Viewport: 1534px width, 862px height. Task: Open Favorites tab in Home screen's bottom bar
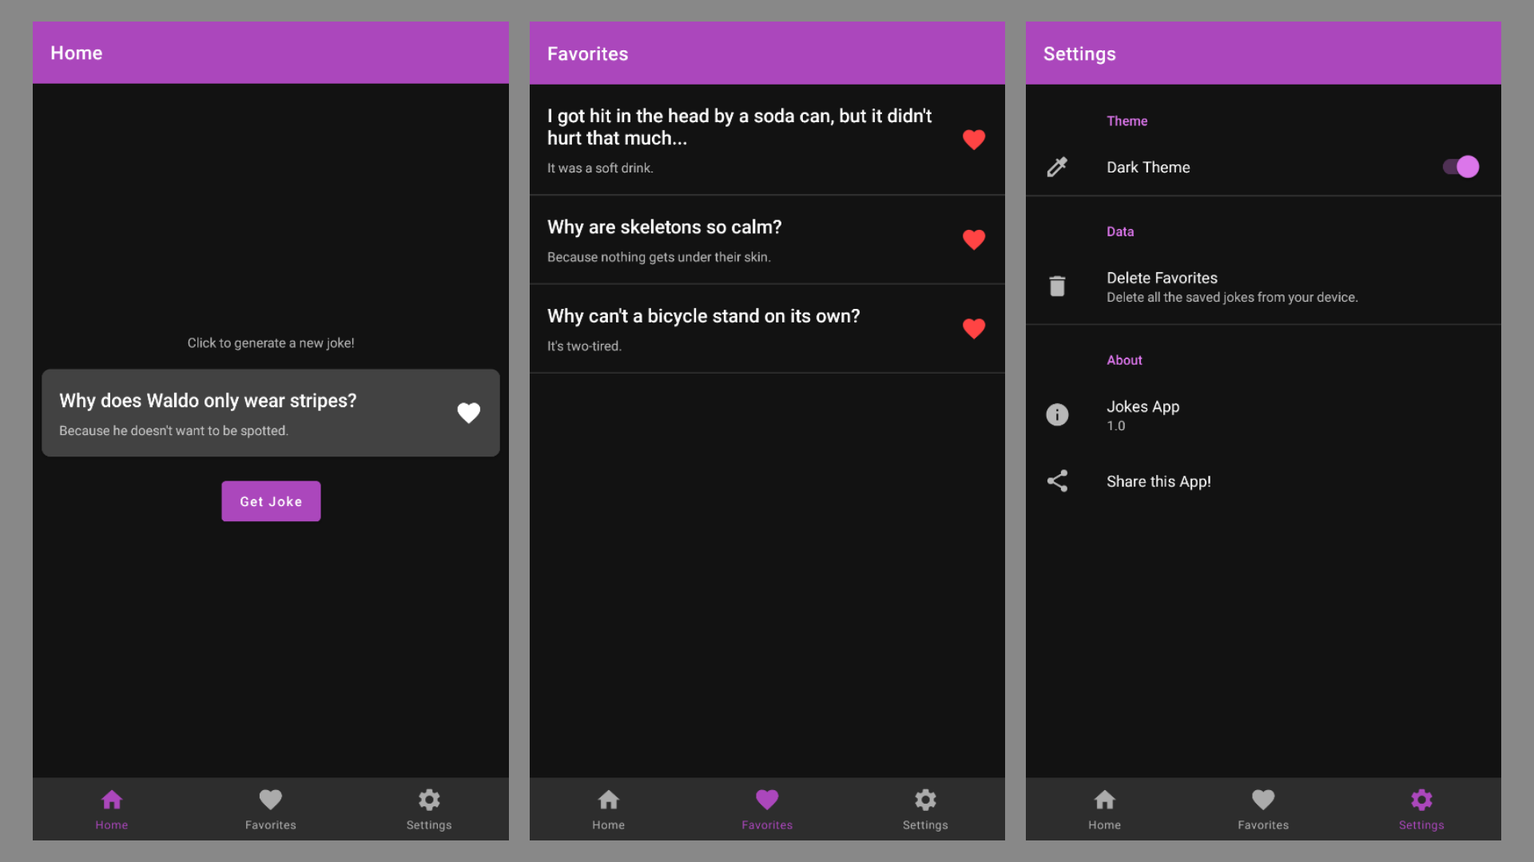pos(270,808)
